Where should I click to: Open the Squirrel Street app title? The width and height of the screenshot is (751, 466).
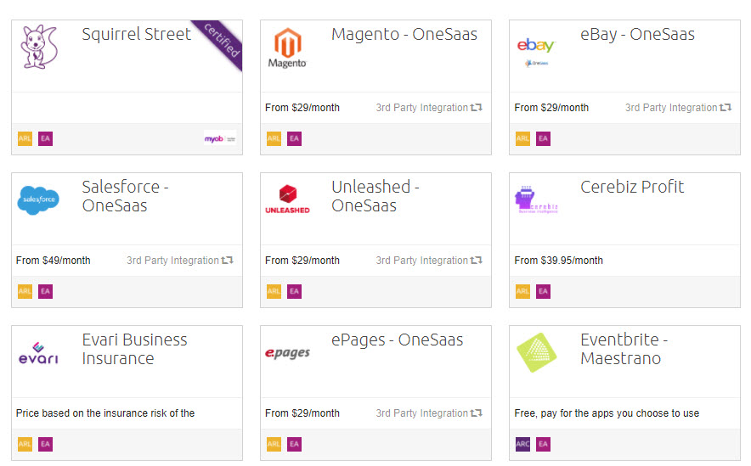click(137, 35)
